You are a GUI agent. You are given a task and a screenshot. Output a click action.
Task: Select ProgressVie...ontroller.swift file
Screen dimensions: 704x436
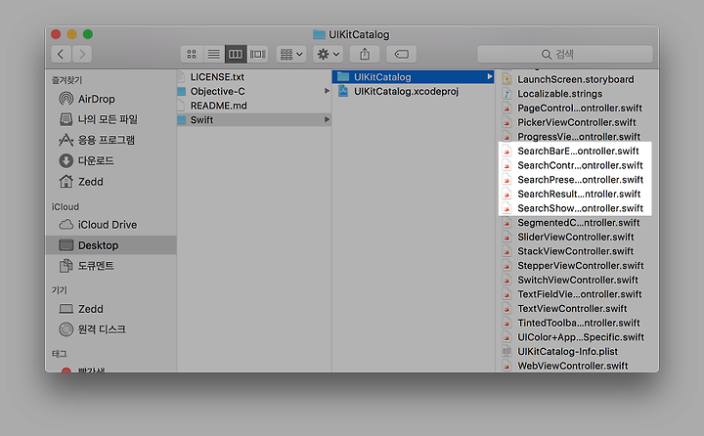point(577,137)
